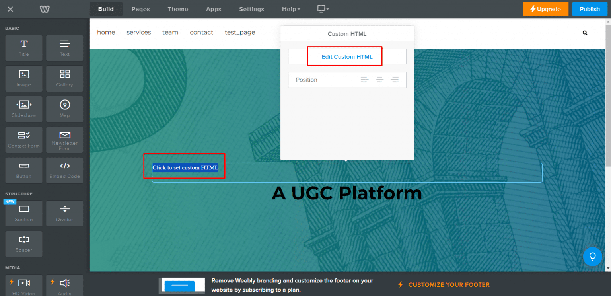Select the Image element tool

pos(23,78)
